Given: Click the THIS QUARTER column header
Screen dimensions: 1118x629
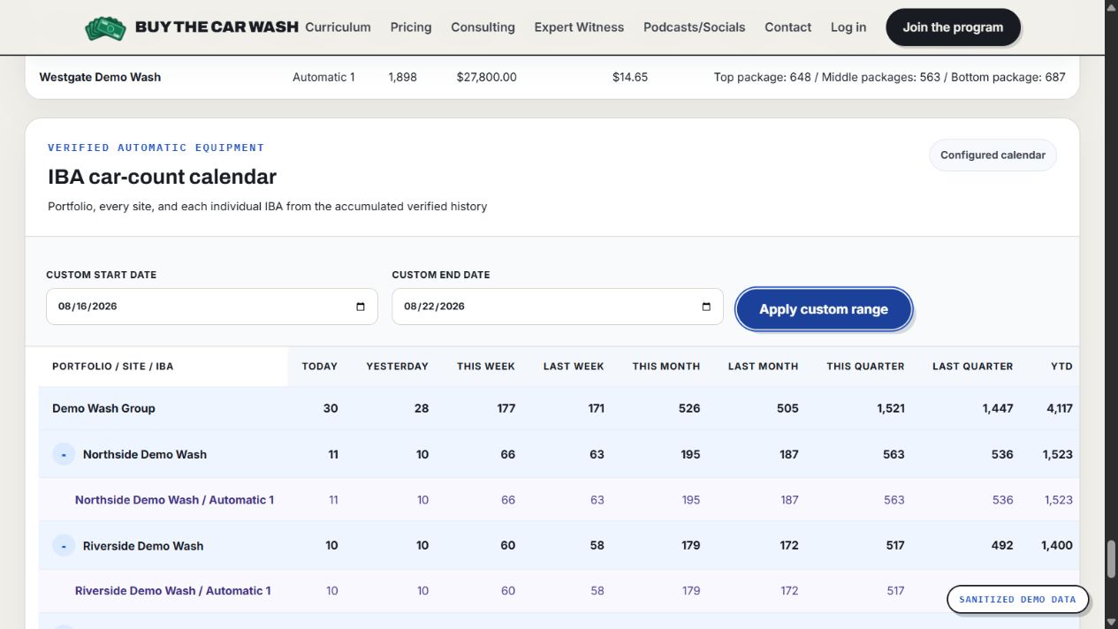Looking at the screenshot, I should tap(865, 366).
